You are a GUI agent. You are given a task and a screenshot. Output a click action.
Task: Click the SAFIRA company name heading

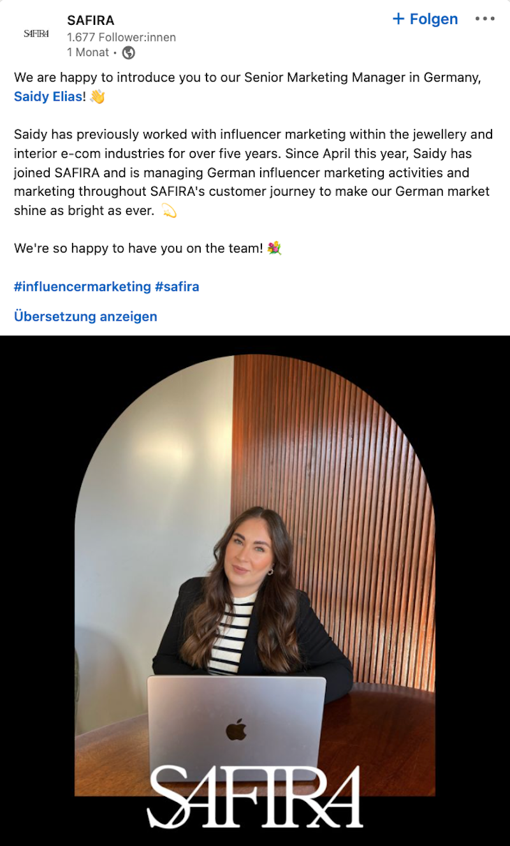tap(91, 20)
